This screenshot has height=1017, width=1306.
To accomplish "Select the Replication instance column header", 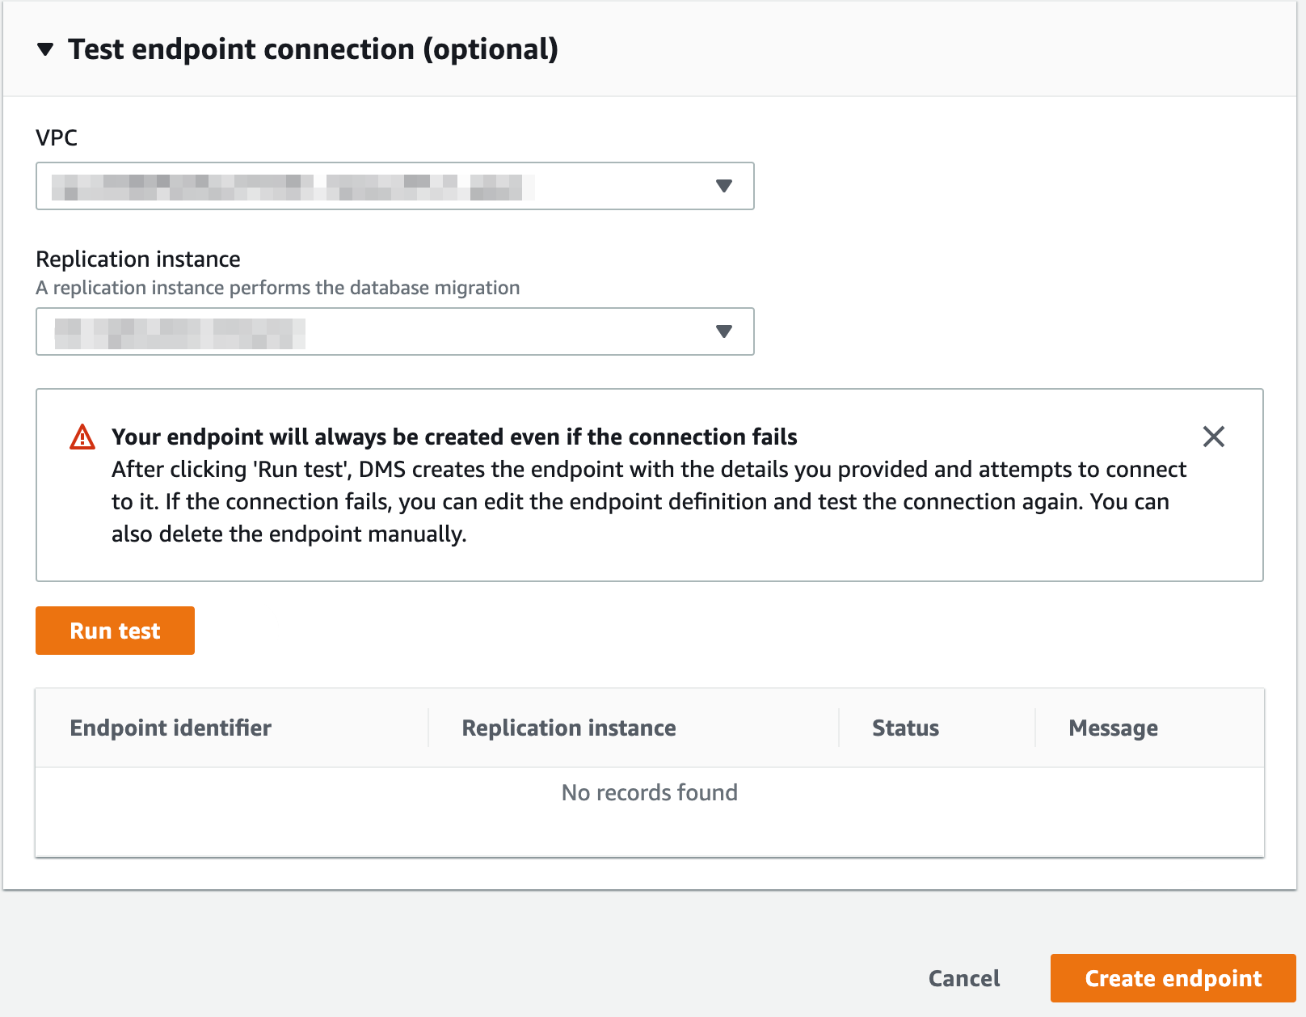I will pos(568,728).
